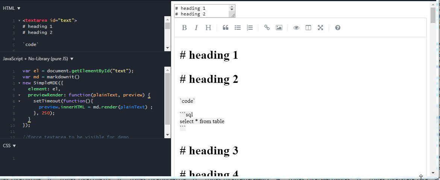Click result pane scrollbar down arrow
Image resolution: width=440 pixels, height=180 pixels.
[433, 174]
